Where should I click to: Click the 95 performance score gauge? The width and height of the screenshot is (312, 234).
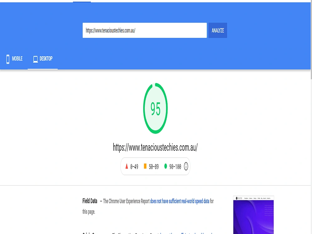(x=155, y=109)
